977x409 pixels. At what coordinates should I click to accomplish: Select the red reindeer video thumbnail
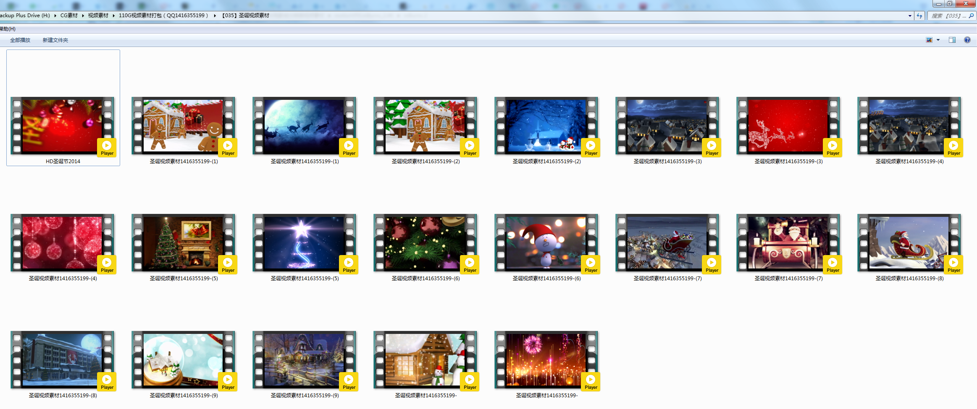coord(788,125)
